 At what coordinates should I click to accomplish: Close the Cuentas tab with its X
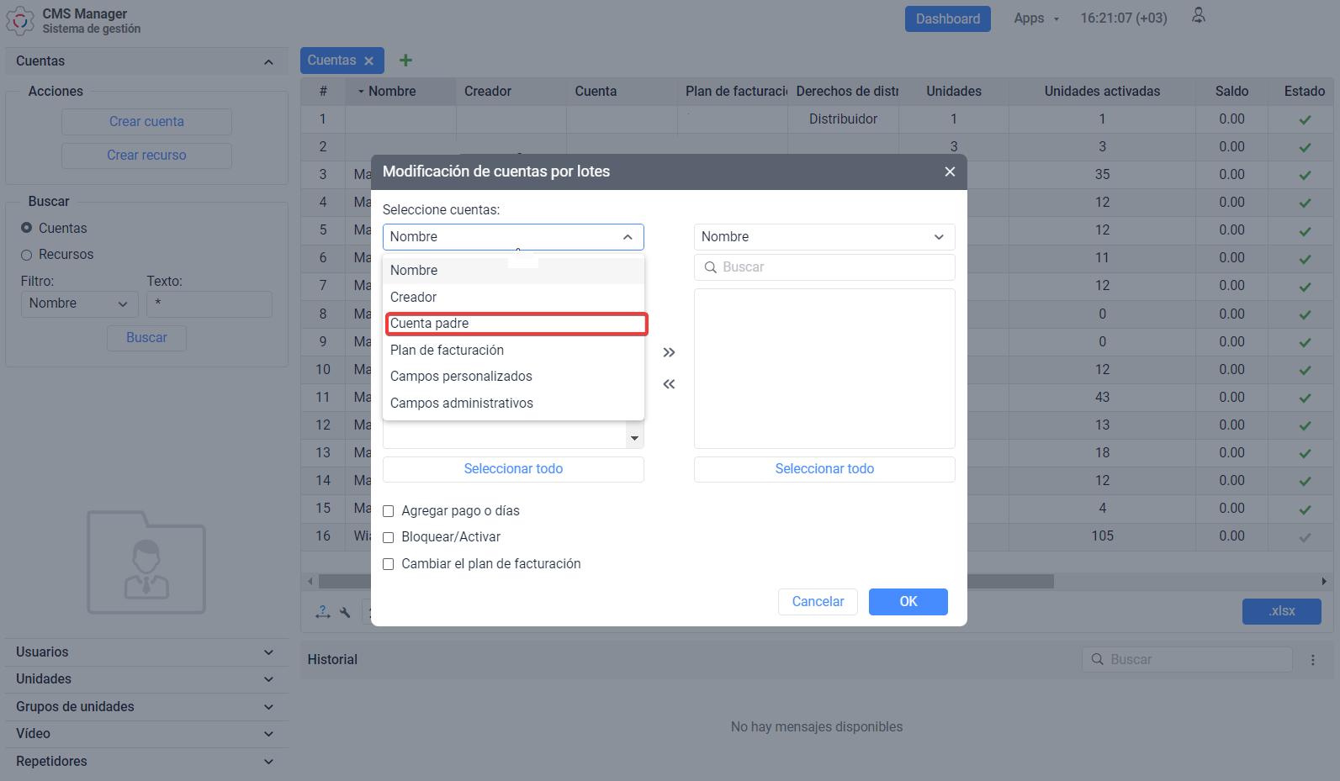[368, 61]
